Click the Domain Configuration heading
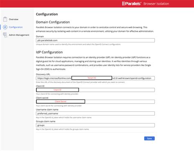 [53, 22]
